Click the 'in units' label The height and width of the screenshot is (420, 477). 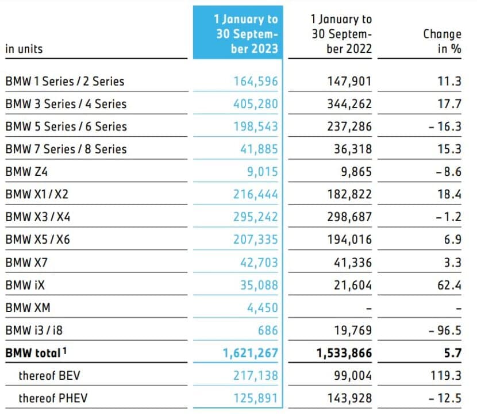(24, 49)
